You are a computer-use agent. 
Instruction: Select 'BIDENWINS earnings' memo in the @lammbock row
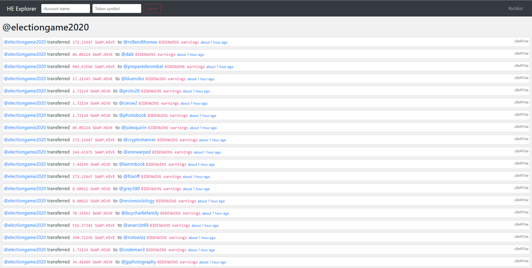[x=166, y=165]
